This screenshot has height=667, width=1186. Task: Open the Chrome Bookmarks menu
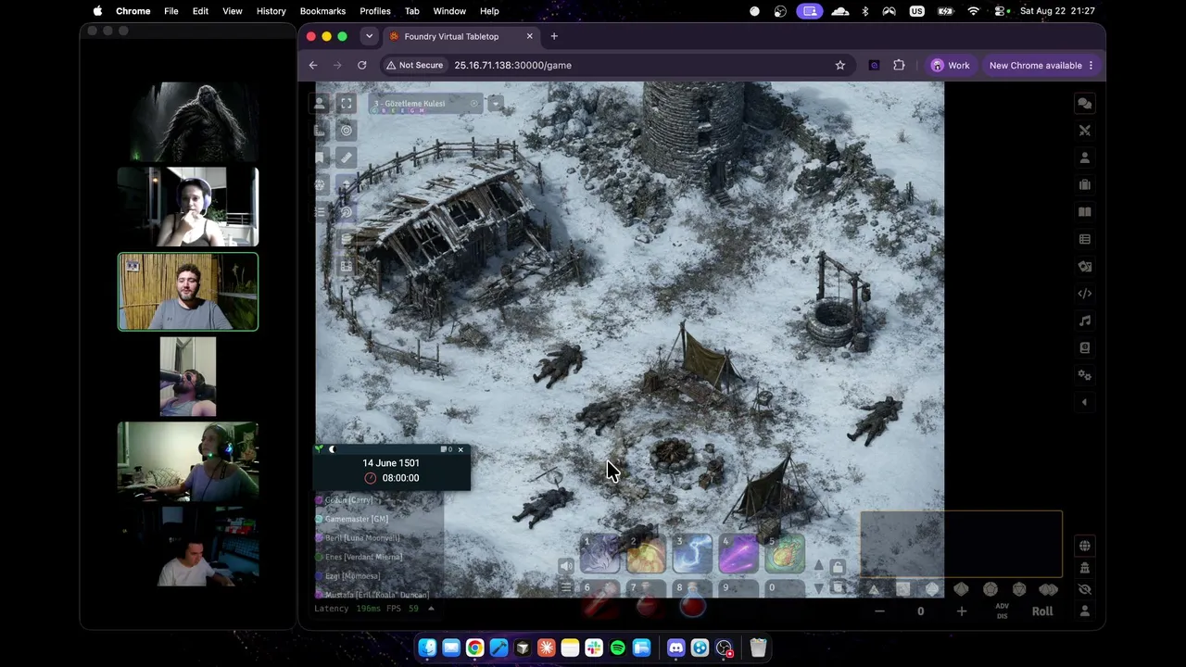[323, 11]
